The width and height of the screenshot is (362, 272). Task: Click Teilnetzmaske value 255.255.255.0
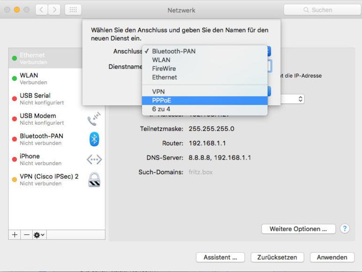pos(212,129)
